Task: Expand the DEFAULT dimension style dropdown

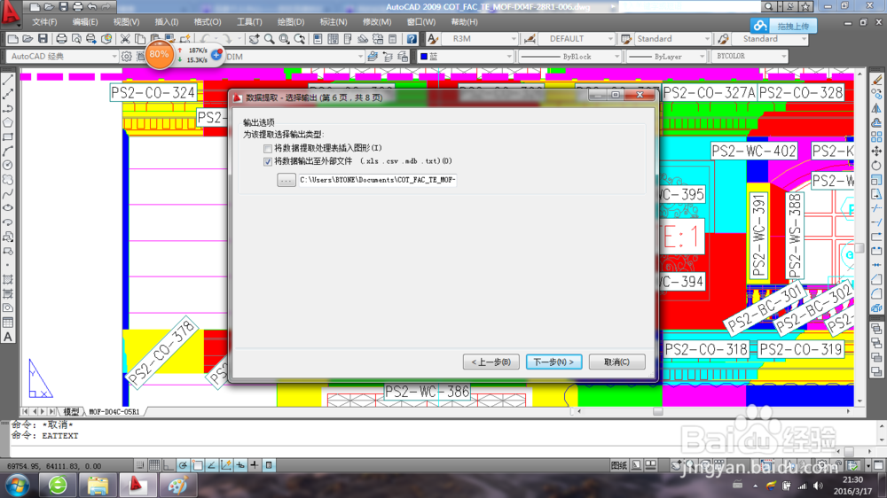Action: (x=610, y=38)
